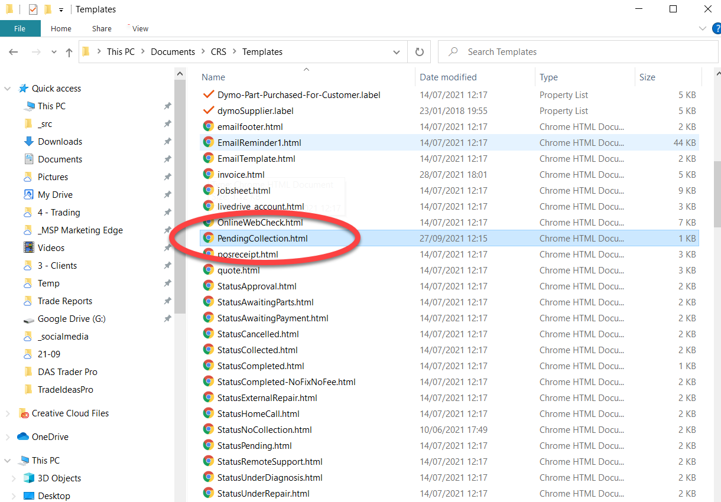Open 4 - Trading folder in sidebar
Screen dimensions: 721x502
pos(59,213)
